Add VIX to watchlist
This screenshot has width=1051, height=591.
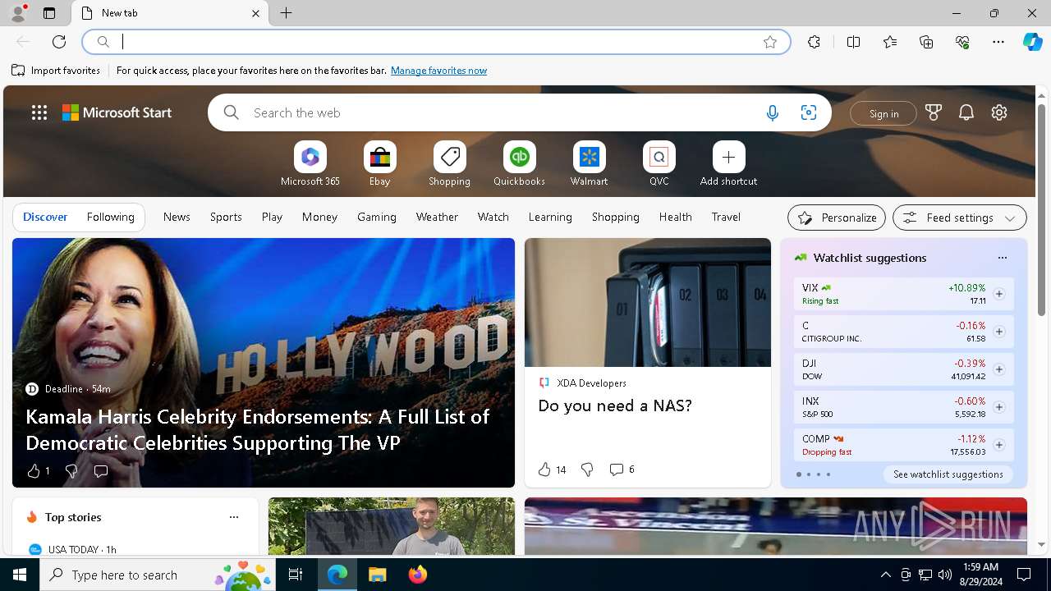998,294
